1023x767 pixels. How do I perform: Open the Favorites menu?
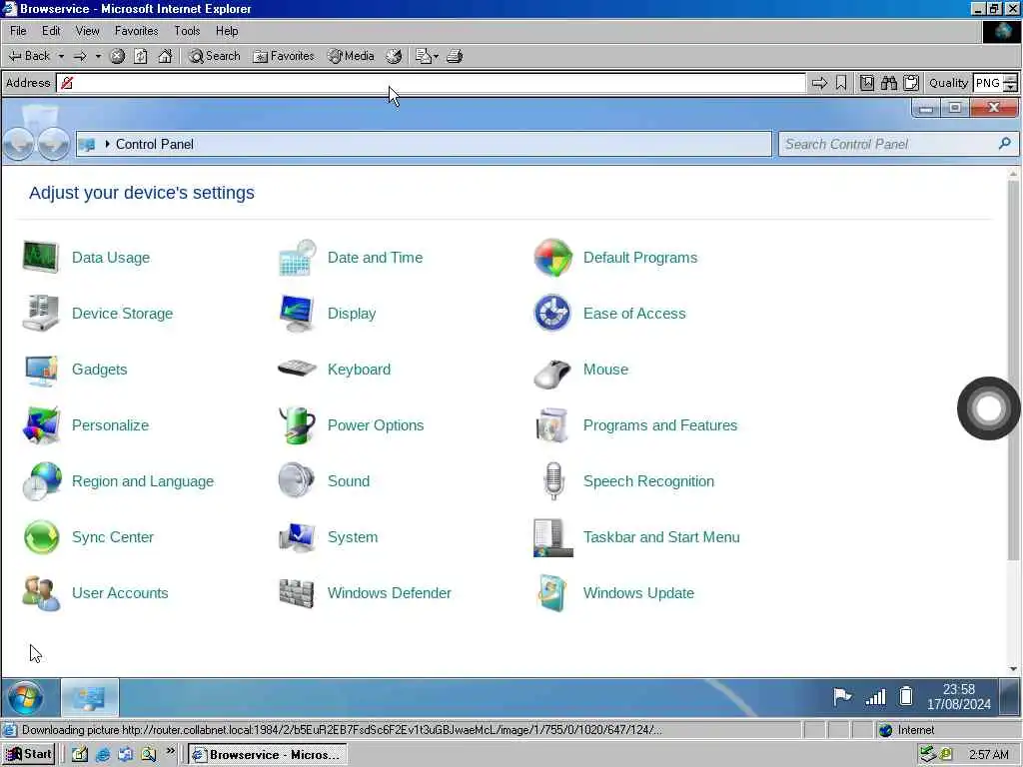(x=136, y=31)
